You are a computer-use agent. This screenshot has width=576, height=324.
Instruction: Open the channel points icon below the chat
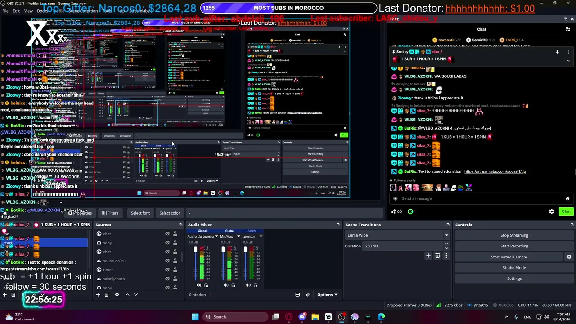click(x=396, y=211)
